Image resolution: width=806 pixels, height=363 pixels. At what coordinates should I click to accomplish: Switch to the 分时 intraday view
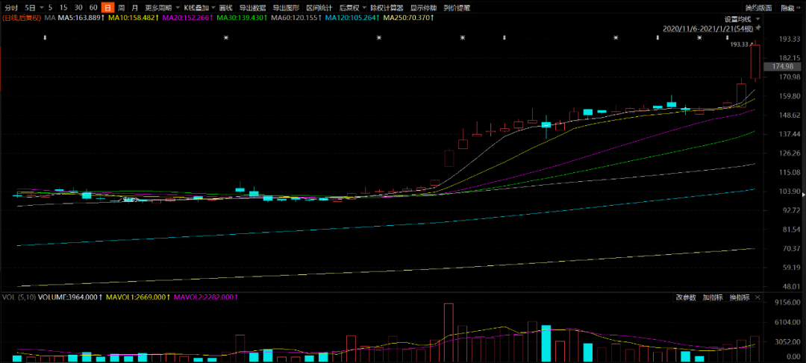click(10, 7)
